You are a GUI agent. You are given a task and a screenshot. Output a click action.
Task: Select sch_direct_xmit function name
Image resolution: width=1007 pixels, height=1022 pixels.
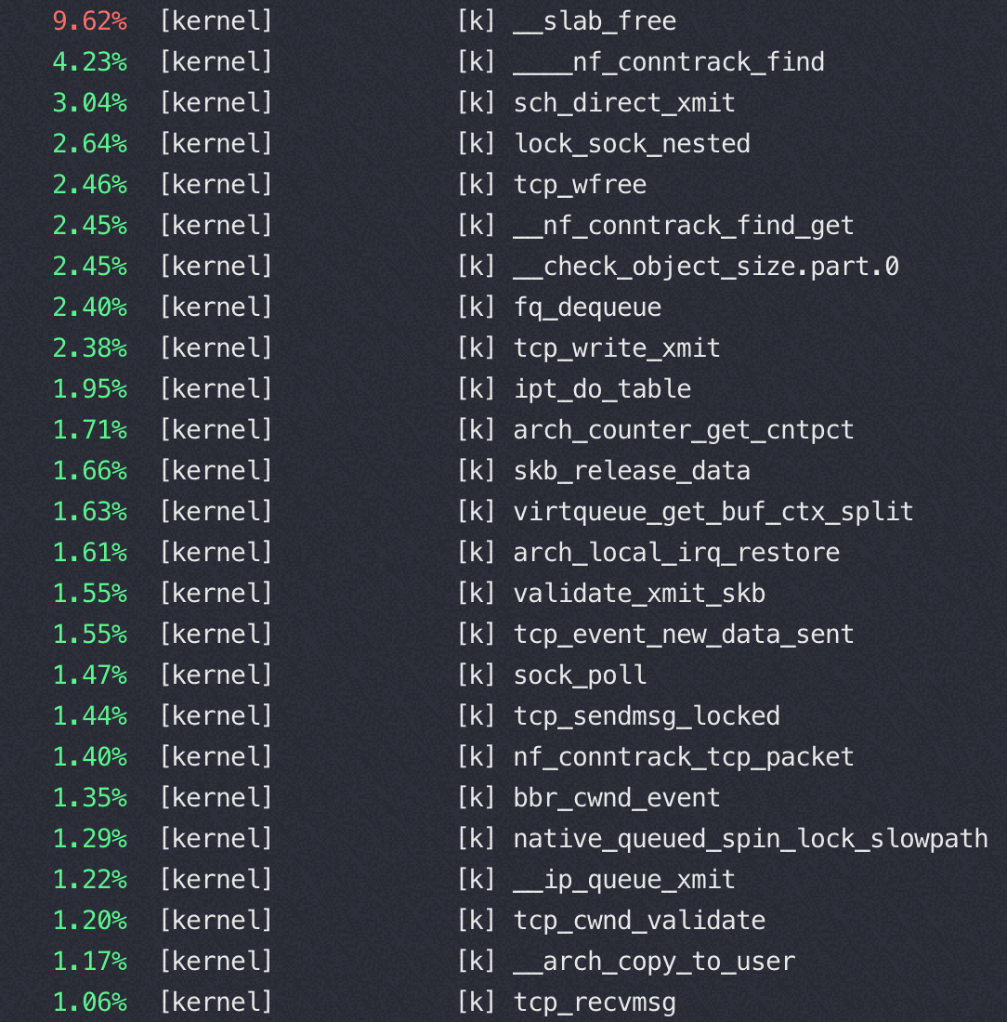tap(623, 103)
